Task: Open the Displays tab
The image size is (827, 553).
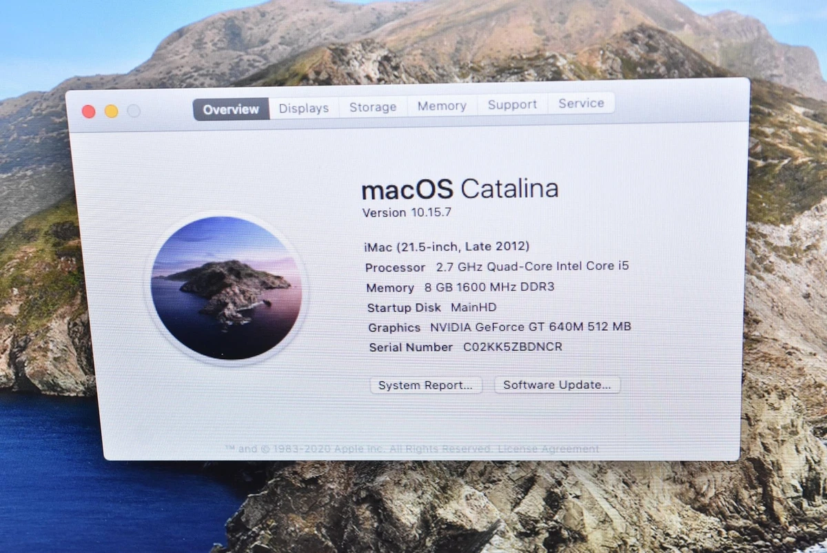Action: (304, 108)
